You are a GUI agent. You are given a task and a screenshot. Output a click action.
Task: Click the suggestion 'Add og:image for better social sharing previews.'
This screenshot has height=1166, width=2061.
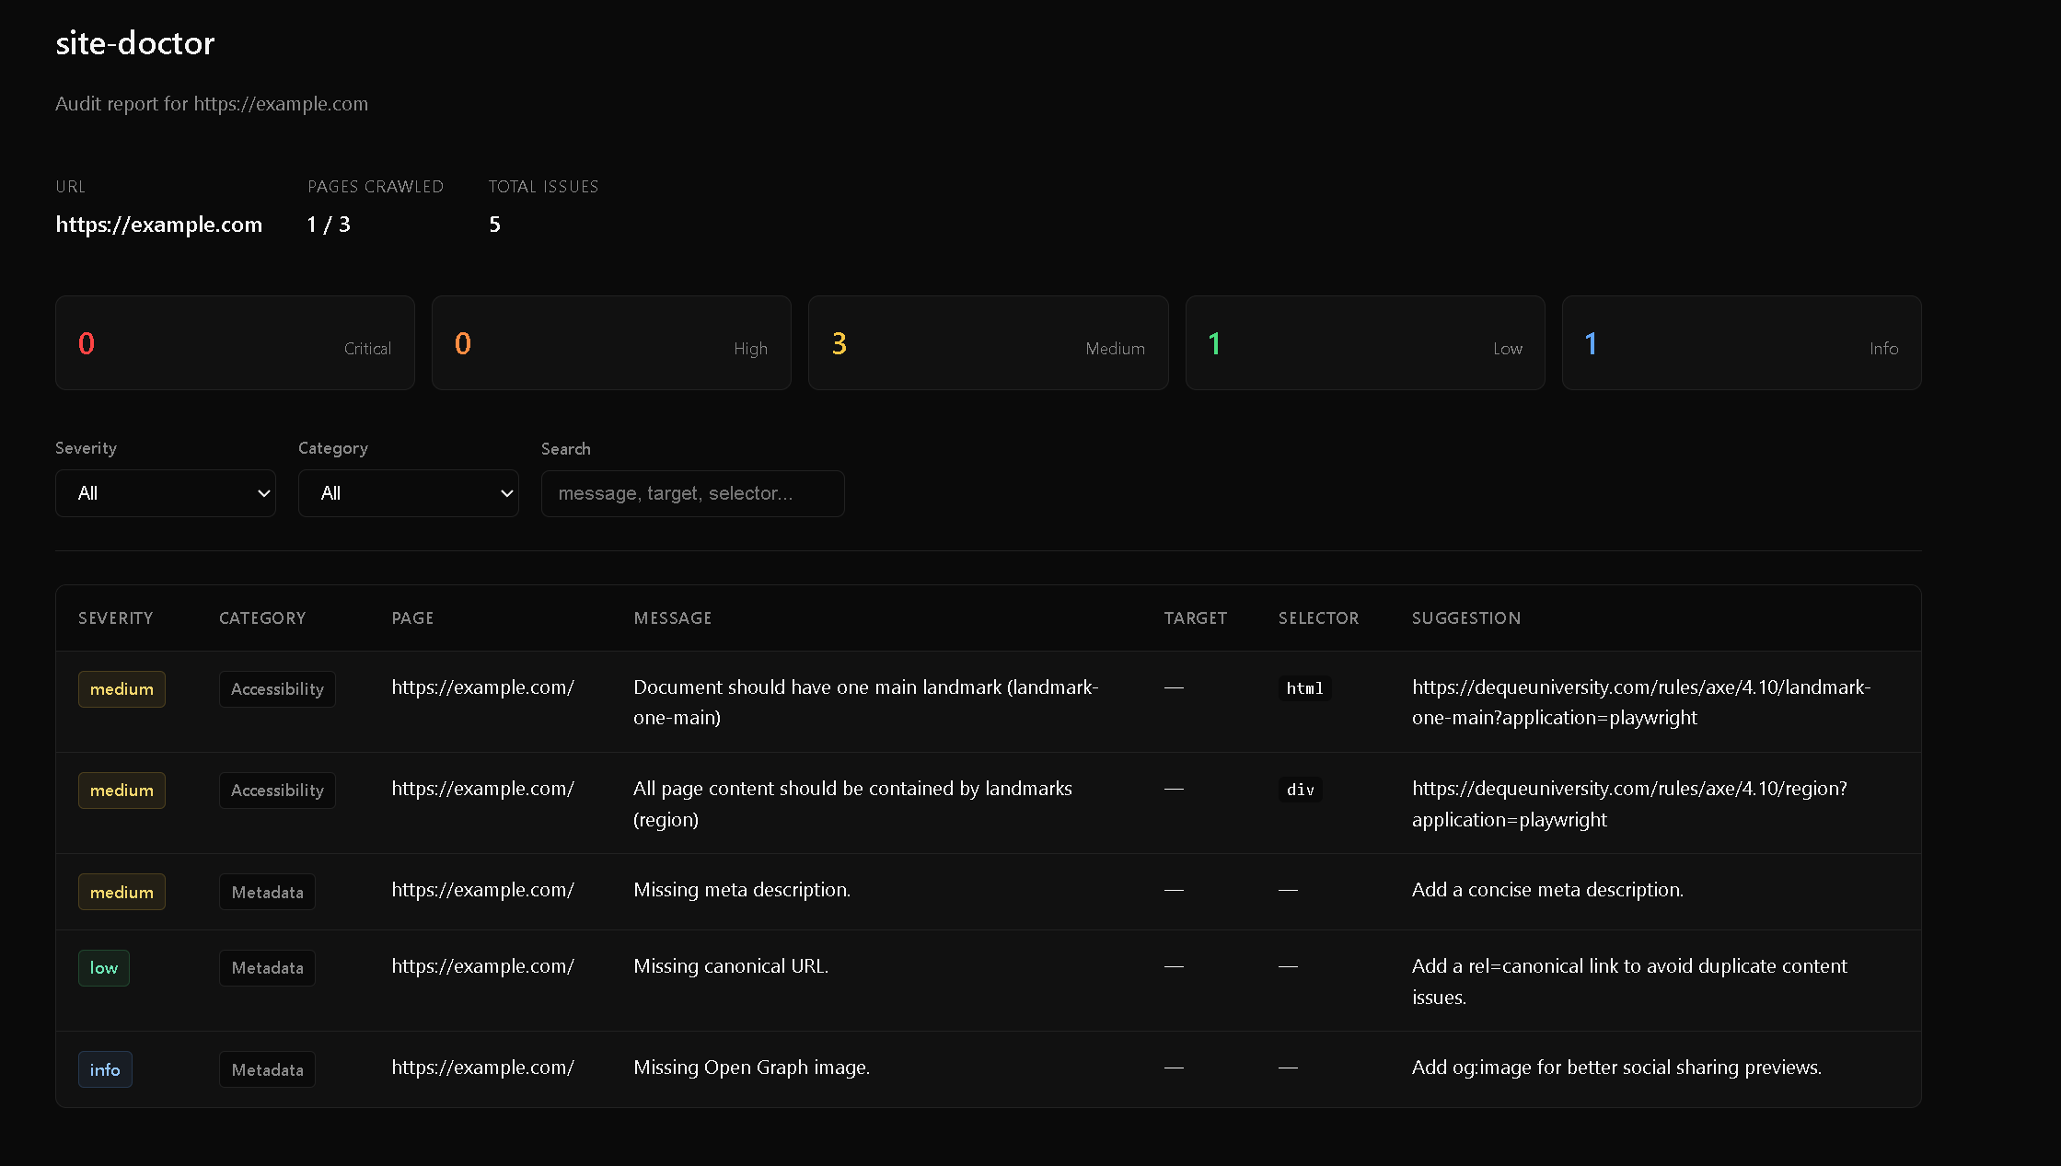click(x=1616, y=1068)
